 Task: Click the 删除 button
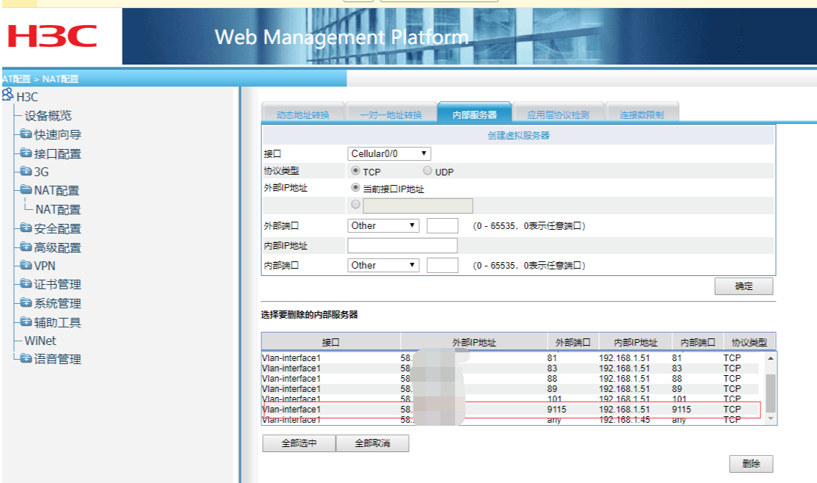(751, 464)
